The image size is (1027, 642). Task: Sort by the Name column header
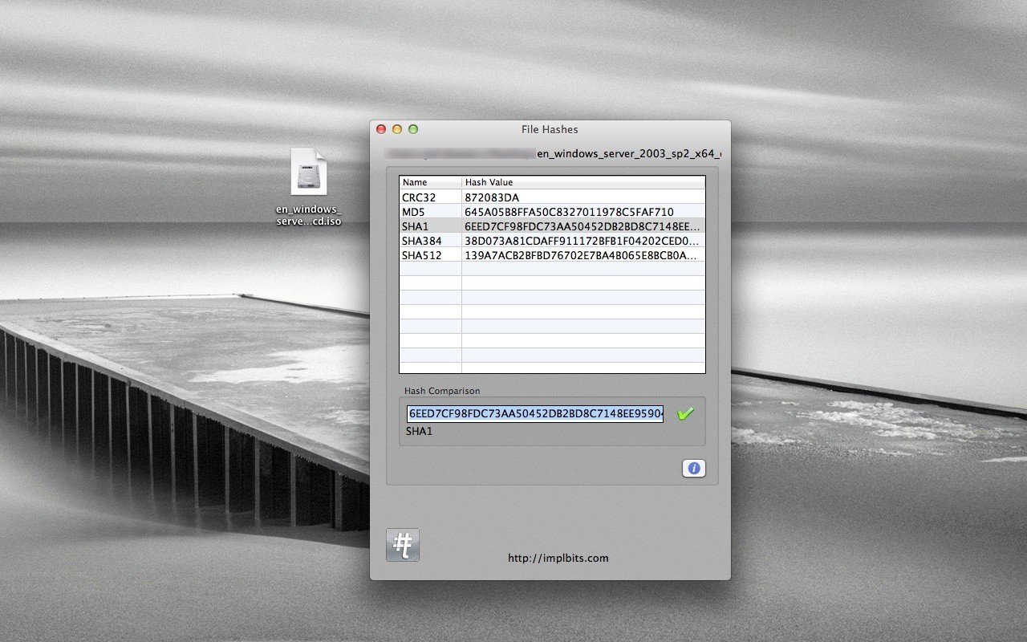430,182
